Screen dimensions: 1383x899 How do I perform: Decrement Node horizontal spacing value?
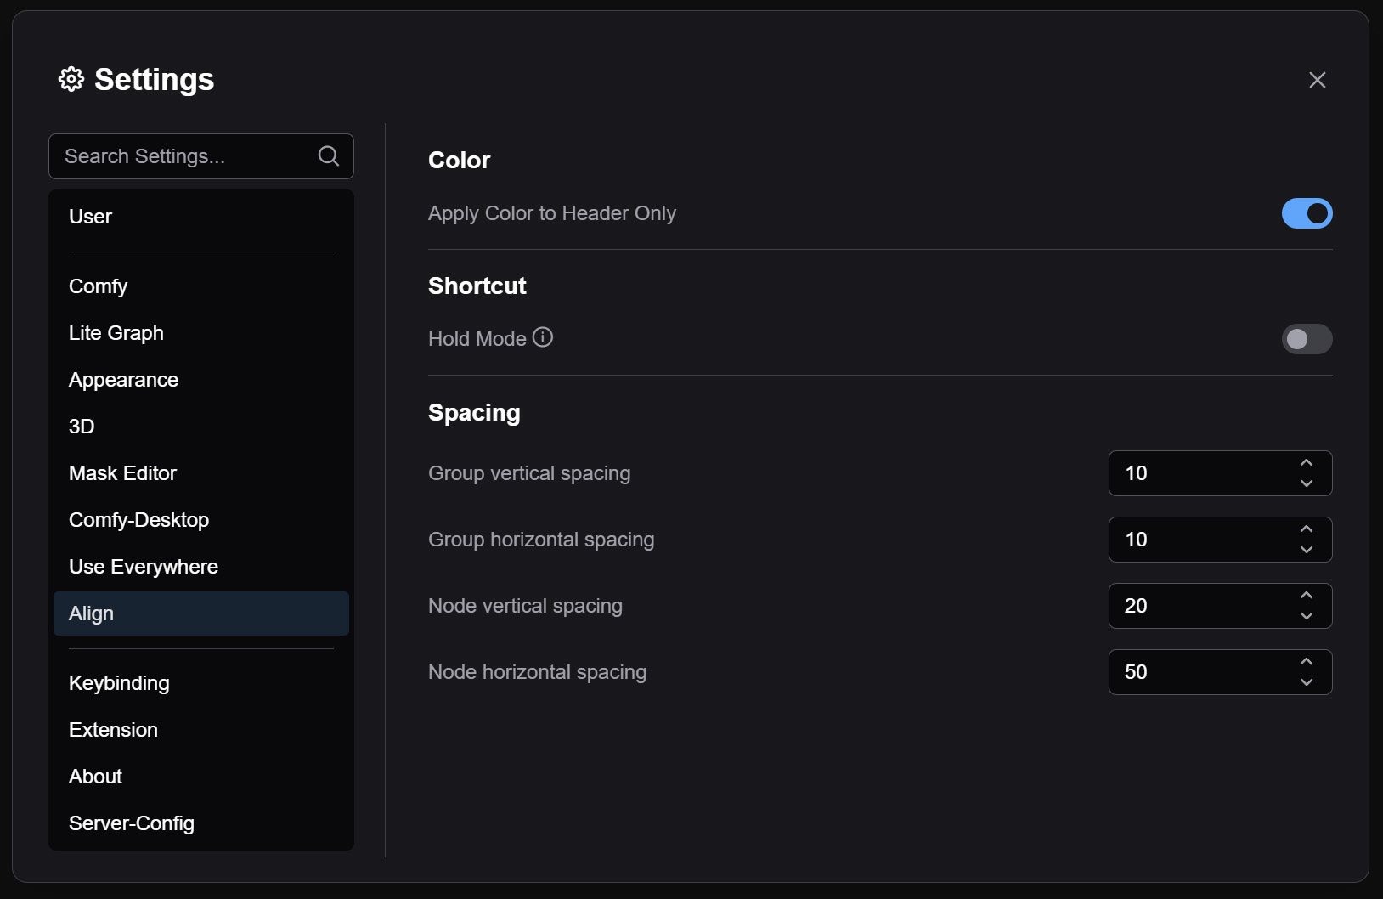tap(1307, 683)
